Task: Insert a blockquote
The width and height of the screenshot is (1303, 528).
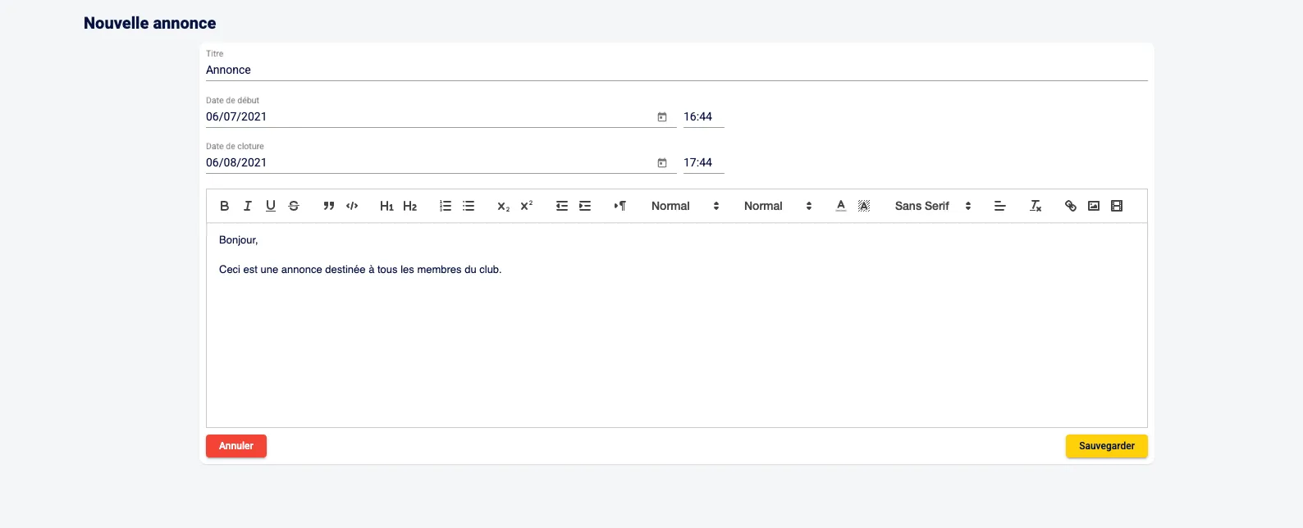Action: pos(329,207)
